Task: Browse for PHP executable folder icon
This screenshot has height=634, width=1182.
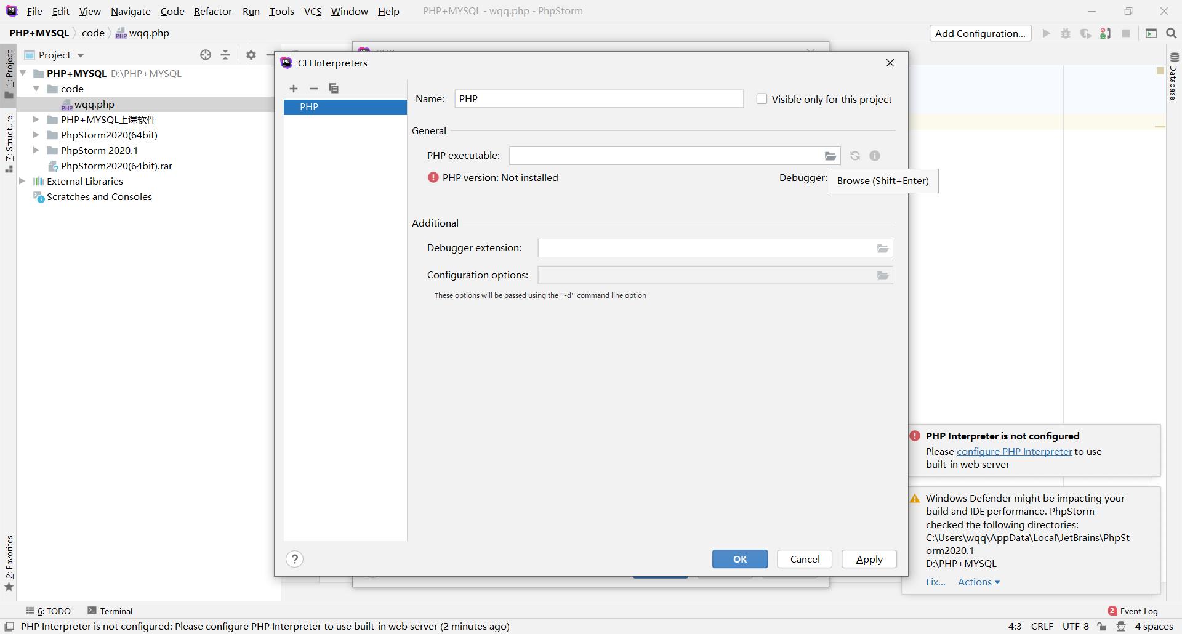Action: pos(830,156)
